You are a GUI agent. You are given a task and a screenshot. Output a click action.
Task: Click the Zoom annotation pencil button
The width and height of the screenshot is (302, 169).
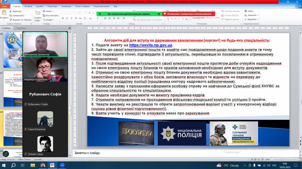click(6, 154)
